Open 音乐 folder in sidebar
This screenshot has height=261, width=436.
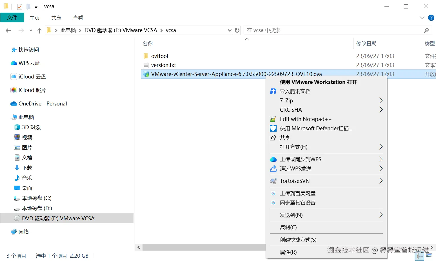(x=23, y=178)
